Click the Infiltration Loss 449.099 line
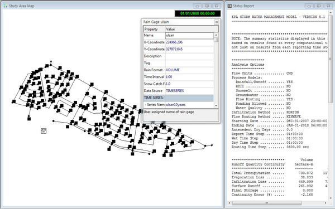335x209 pixels. 272,182
